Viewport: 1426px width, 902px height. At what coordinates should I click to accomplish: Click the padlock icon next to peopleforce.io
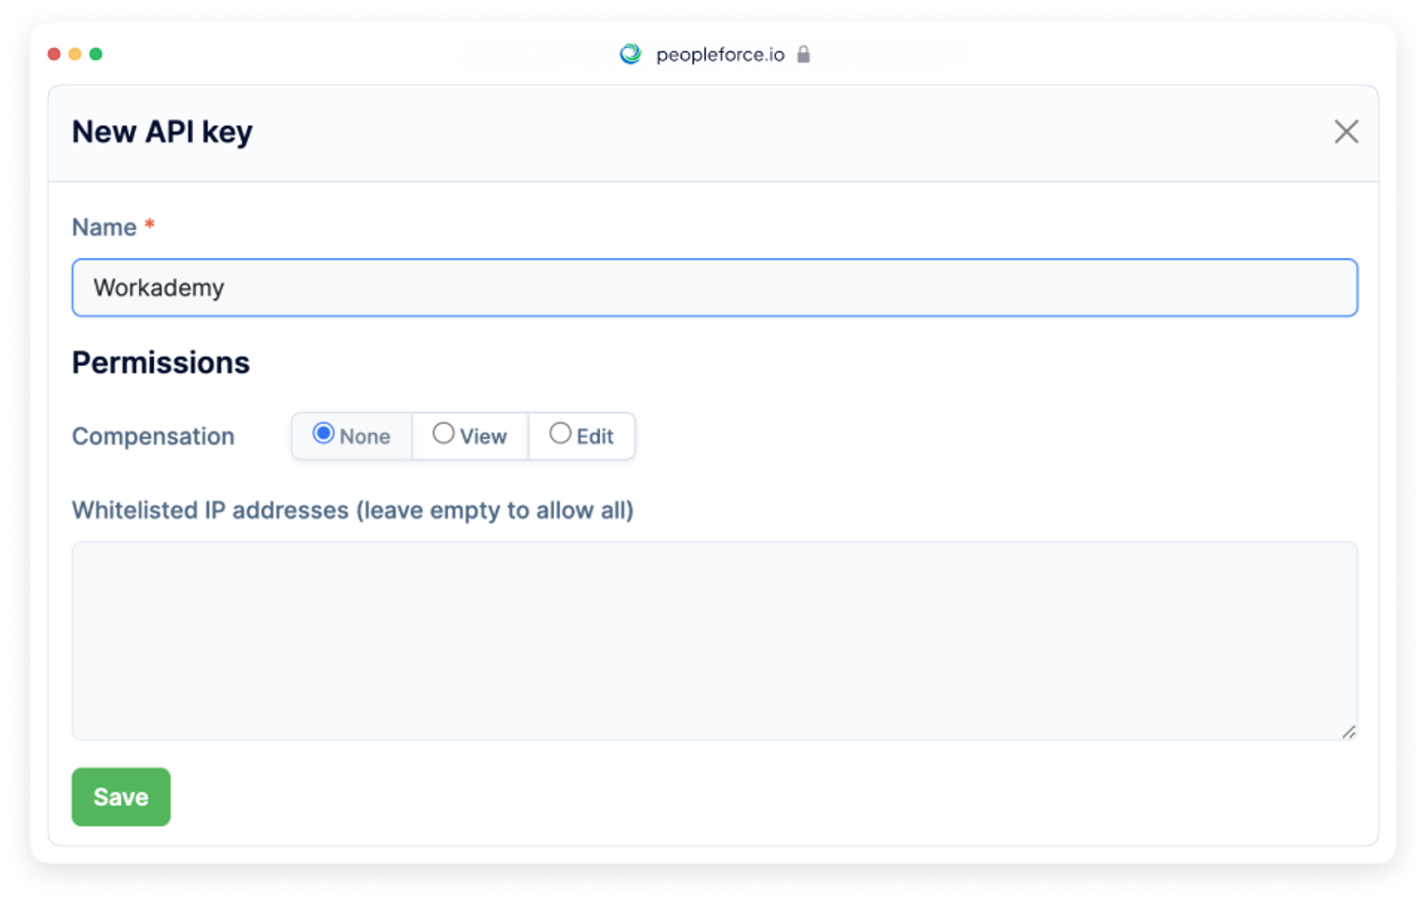click(x=803, y=54)
